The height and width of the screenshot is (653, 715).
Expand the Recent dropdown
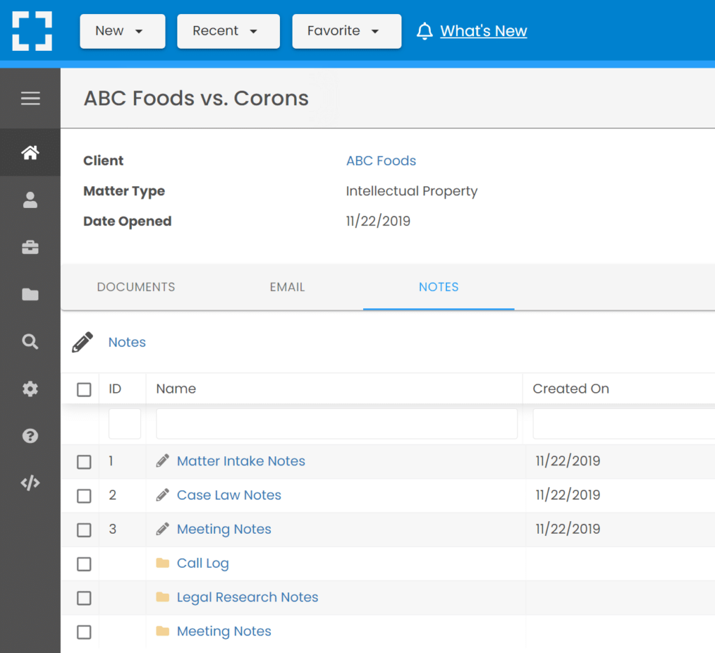tap(228, 31)
